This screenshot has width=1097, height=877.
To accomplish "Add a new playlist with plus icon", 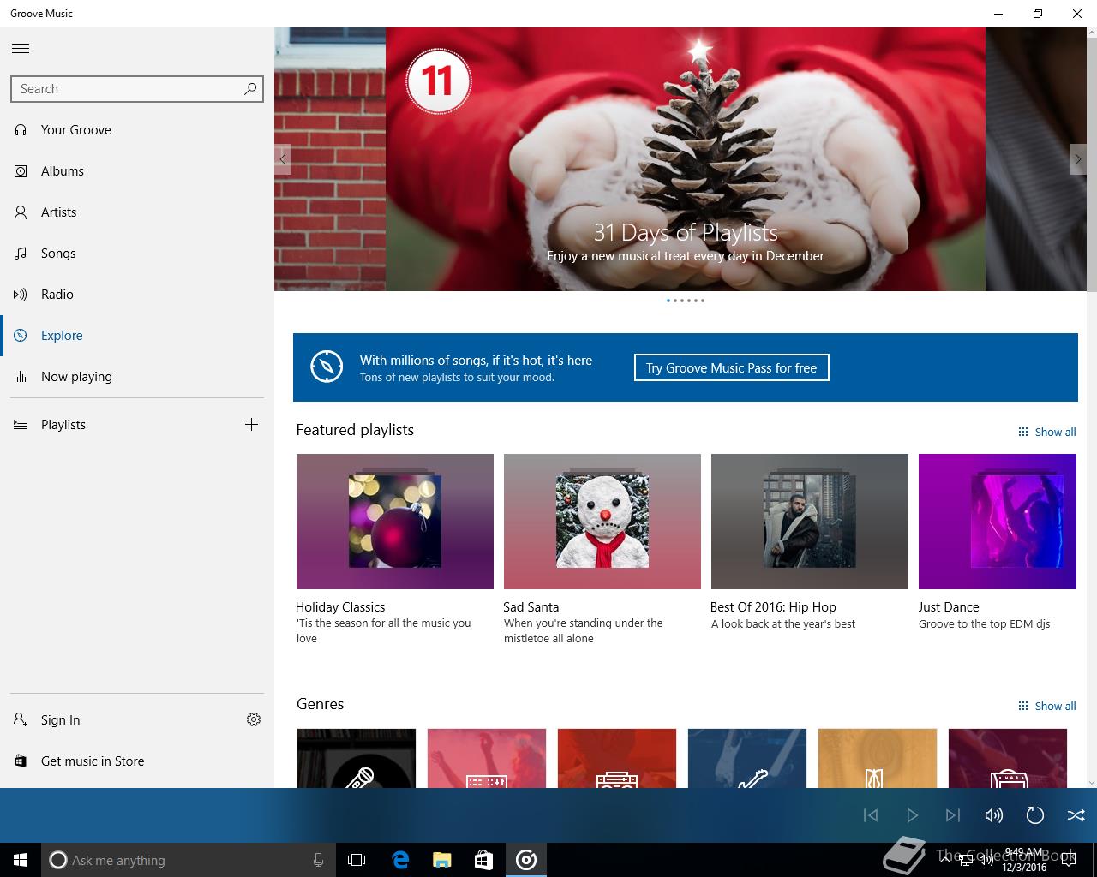I will click(x=251, y=425).
